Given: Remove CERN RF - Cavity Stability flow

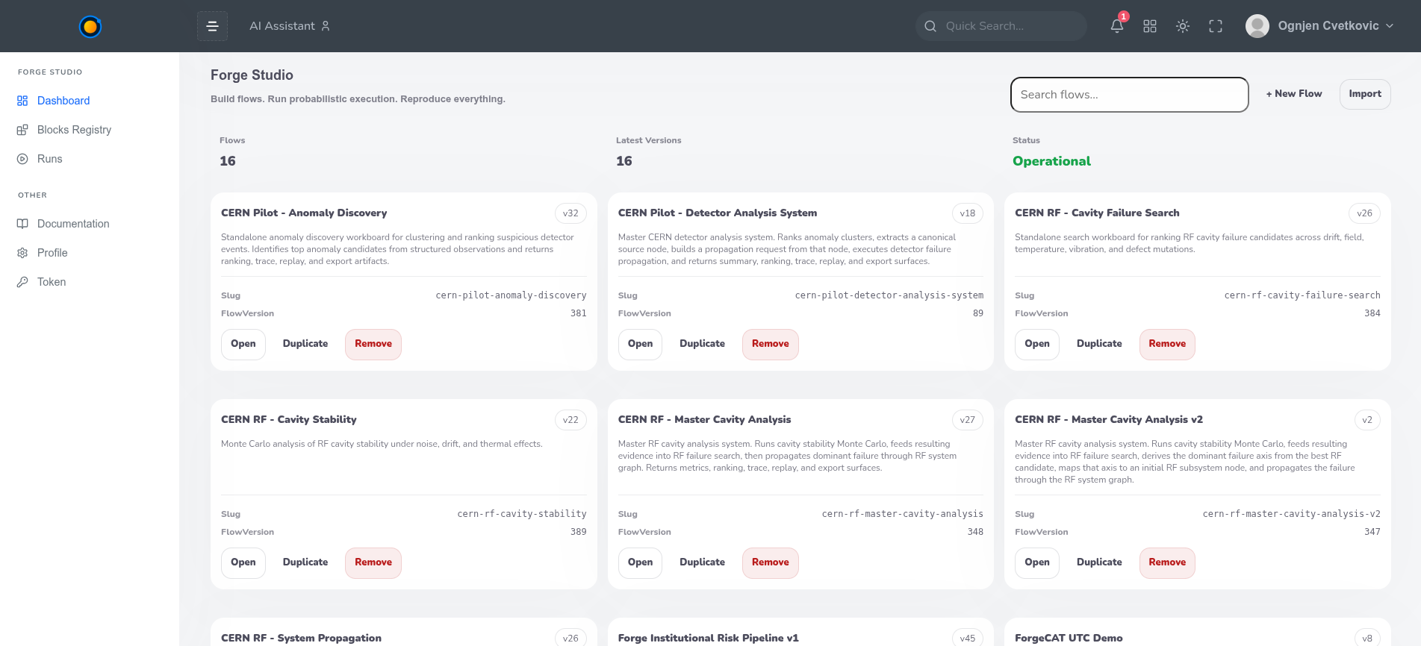Looking at the screenshot, I should (373, 562).
